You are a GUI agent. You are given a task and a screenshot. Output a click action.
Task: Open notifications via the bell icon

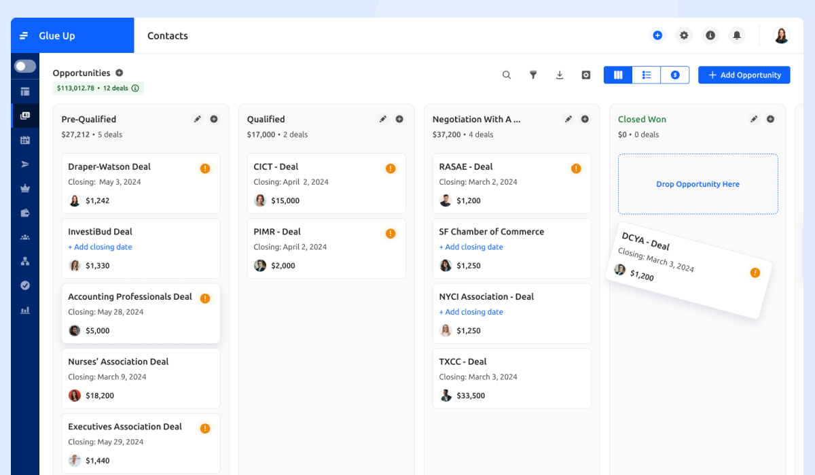(736, 35)
